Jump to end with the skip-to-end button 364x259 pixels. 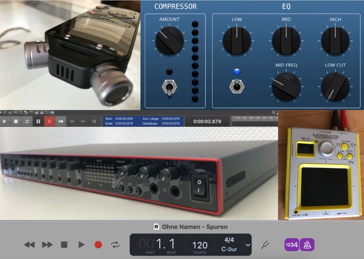tap(94, 121)
